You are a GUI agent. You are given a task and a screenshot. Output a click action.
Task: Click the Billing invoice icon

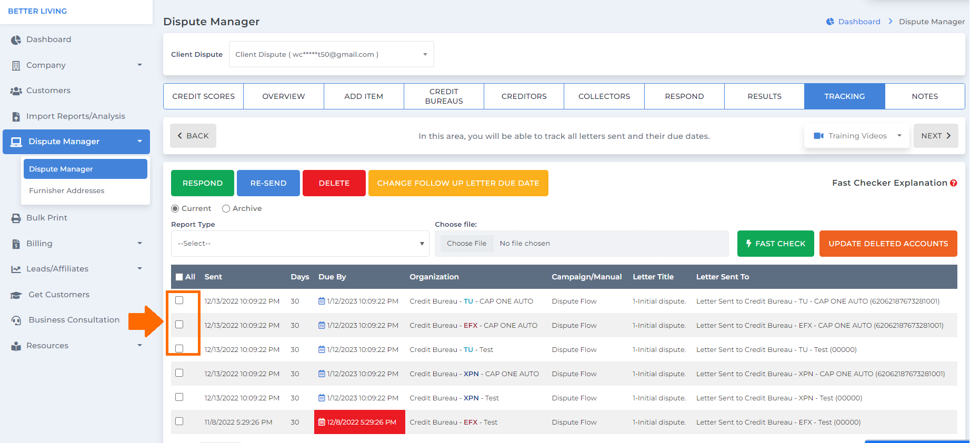coord(16,244)
